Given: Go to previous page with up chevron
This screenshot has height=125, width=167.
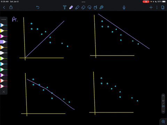Looking at the screenshot, I should (x=163, y=96).
